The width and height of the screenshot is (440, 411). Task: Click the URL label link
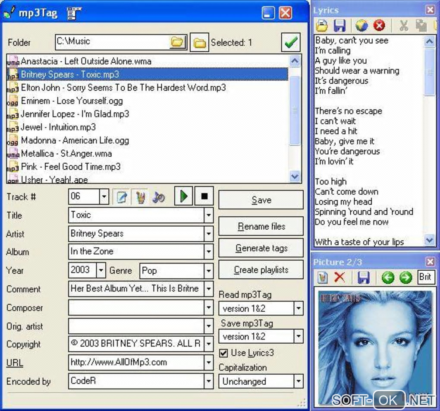click(x=15, y=363)
